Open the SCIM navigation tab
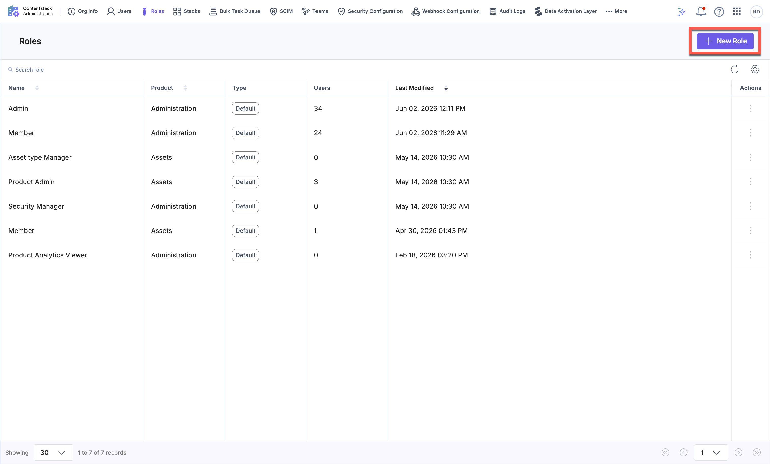The height and width of the screenshot is (464, 770). (x=281, y=11)
